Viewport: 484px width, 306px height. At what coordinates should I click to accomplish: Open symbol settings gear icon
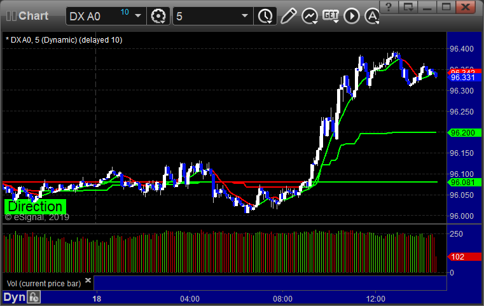click(159, 16)
